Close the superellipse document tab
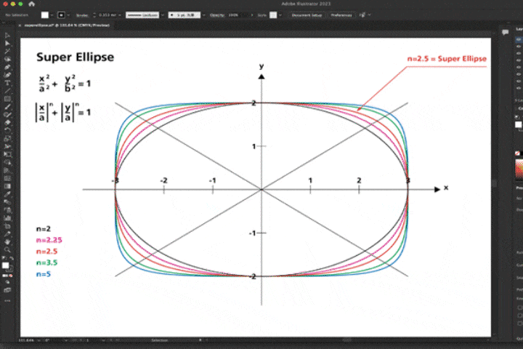The width and height of the screenshot is (523, 349). coord(20,25)
